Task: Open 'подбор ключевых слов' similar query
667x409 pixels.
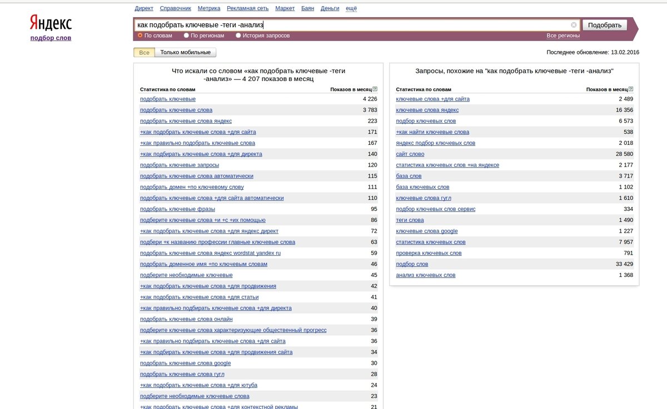Action: point(426,121)
